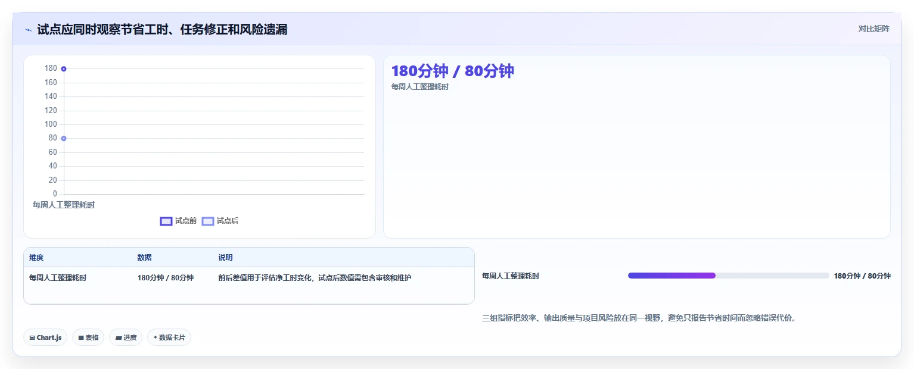The height and width of the screenshot is (369, 914).
Task: Click the 每周人工整理耗时 progress bar
Action: pos(729,276)
